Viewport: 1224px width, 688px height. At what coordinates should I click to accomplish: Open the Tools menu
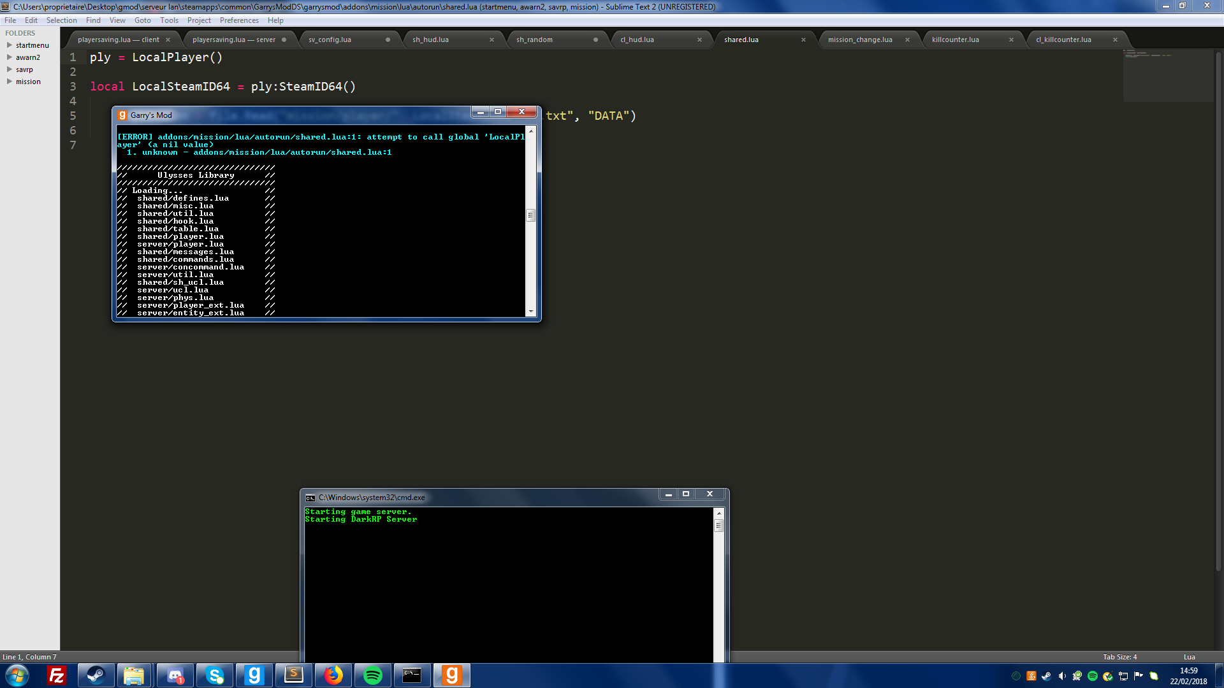click(169, 20)
